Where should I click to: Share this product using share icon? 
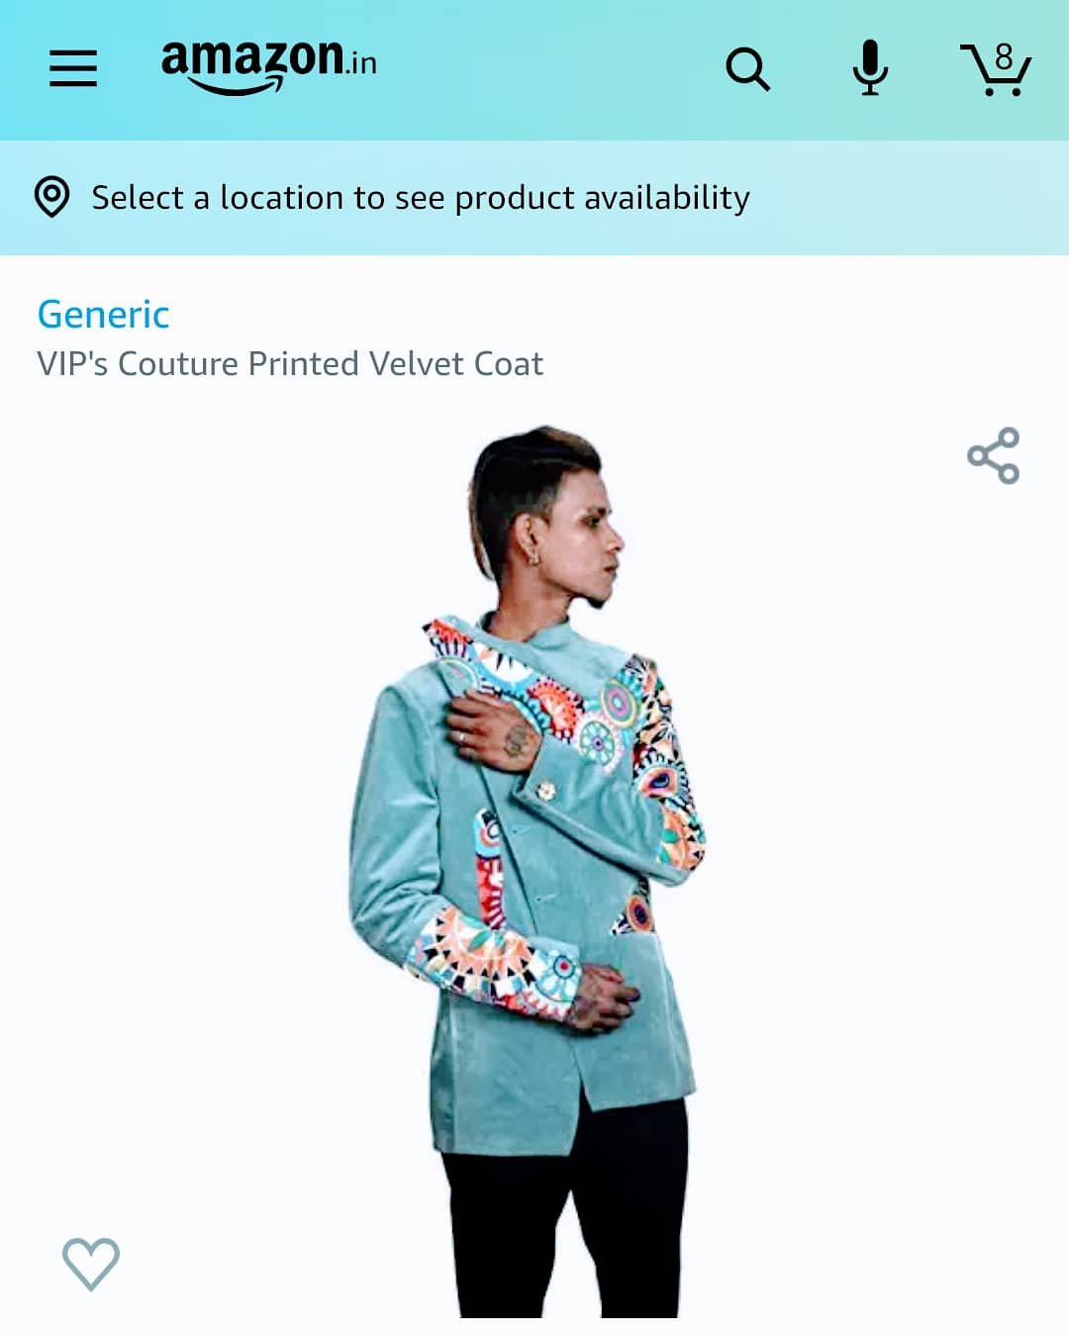(x=993, y=455)
